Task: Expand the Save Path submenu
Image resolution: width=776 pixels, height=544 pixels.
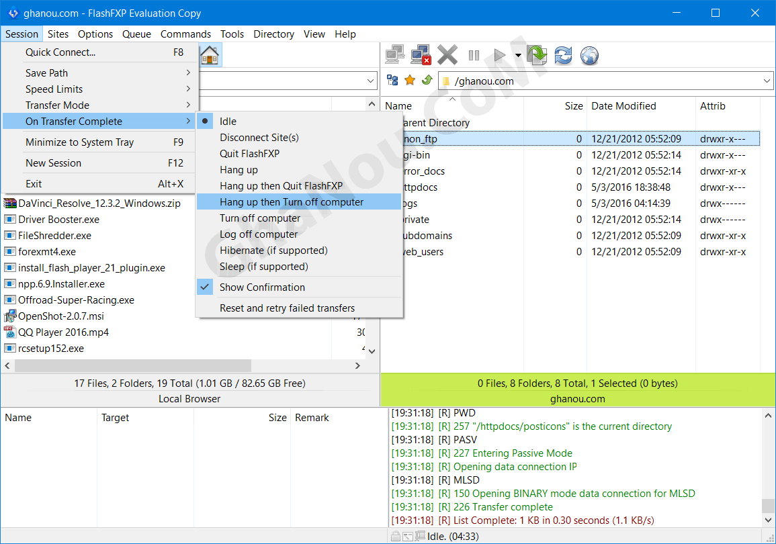Action: 99,73
